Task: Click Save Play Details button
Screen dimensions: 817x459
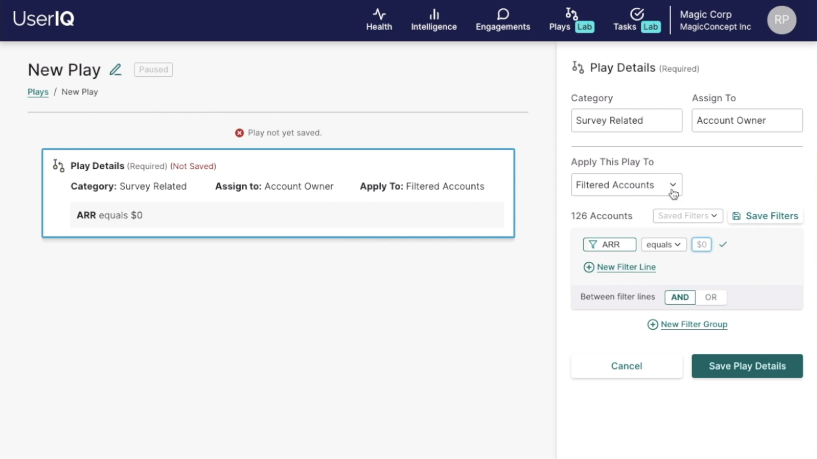Action: tap(747, 366)
